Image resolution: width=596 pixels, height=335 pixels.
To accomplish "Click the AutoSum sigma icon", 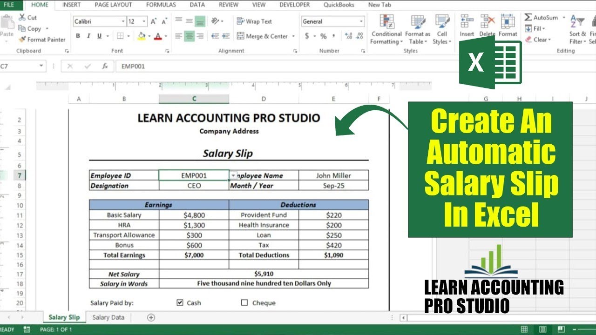I will click(528, 18).
